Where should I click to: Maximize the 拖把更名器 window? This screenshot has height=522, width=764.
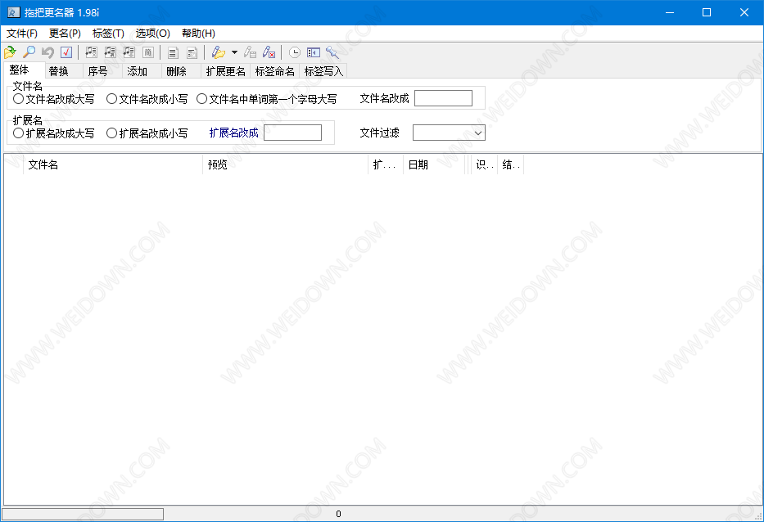[707, 12]
